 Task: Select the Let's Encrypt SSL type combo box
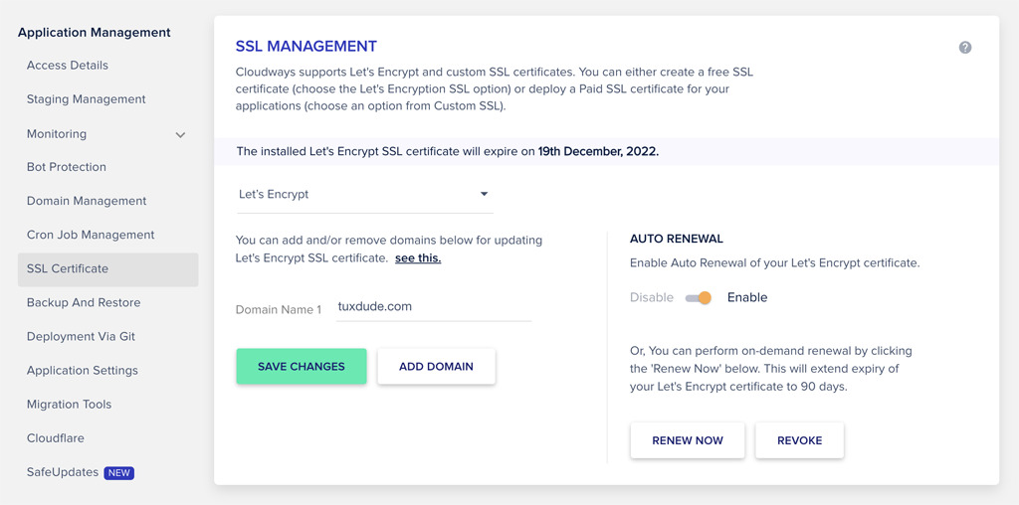point(364,194)
